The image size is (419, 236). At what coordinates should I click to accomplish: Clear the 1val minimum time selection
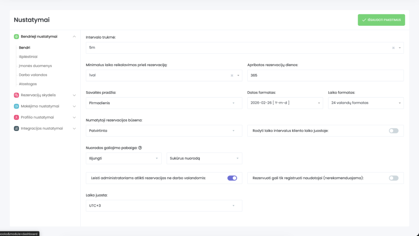[x=232, y=75]
